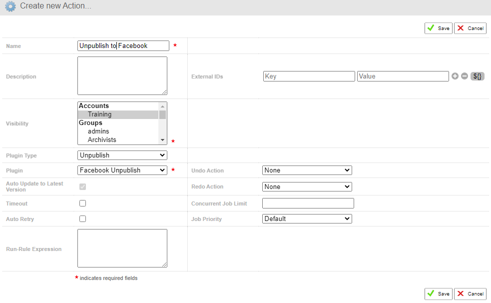Viewport: 491px width, 303px height.
Task: Expand the Plugin dropdown showing Facebook Unpublish
Action: 122,170
